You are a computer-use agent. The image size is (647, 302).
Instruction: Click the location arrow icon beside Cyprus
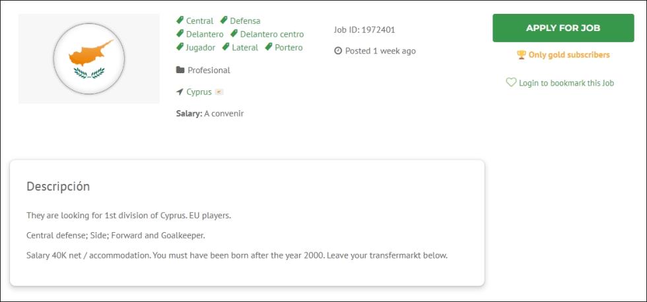pos(180,92)
